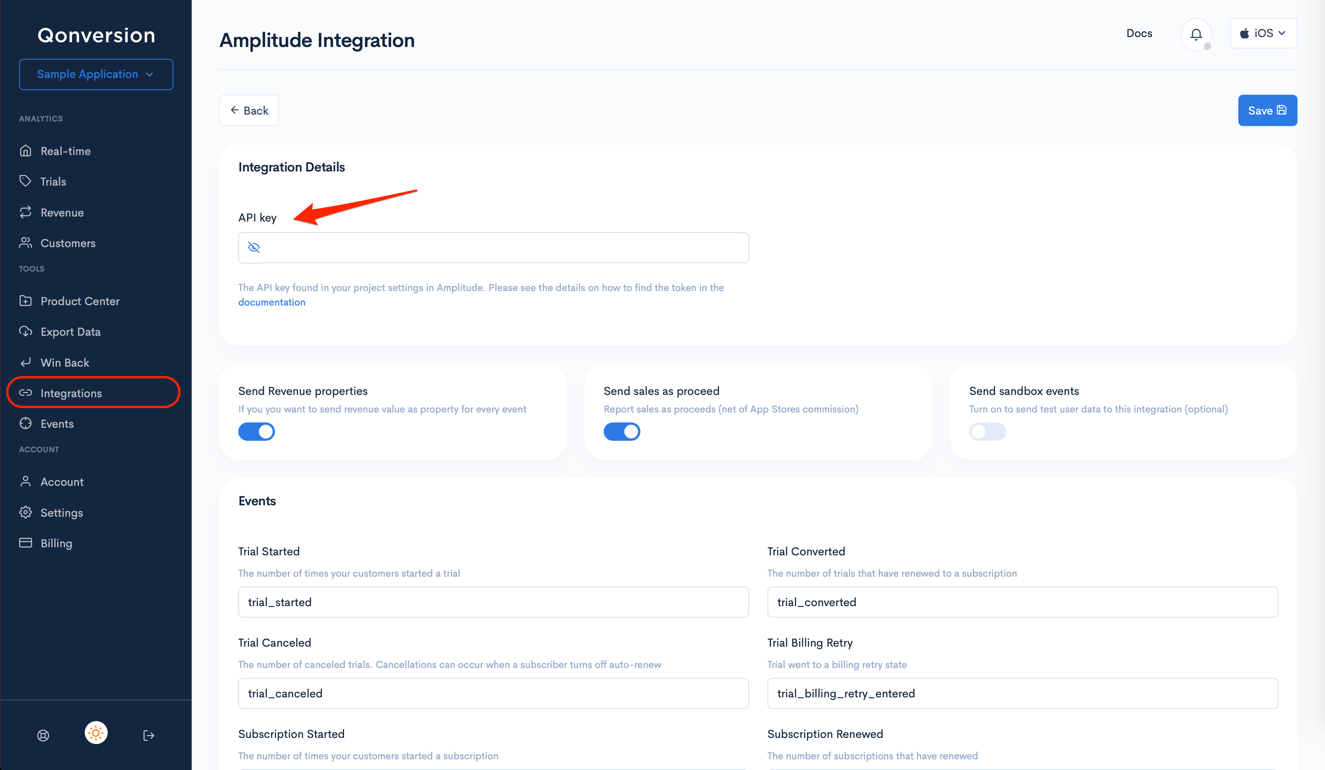Reveal API key with eye icon
Screen dimensions: 1325x770
(254, 247)
